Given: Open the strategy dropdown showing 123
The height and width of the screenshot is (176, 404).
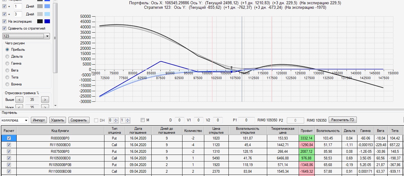Looking at the screenshot, I should pyautogui.click(x=26, y=36).
